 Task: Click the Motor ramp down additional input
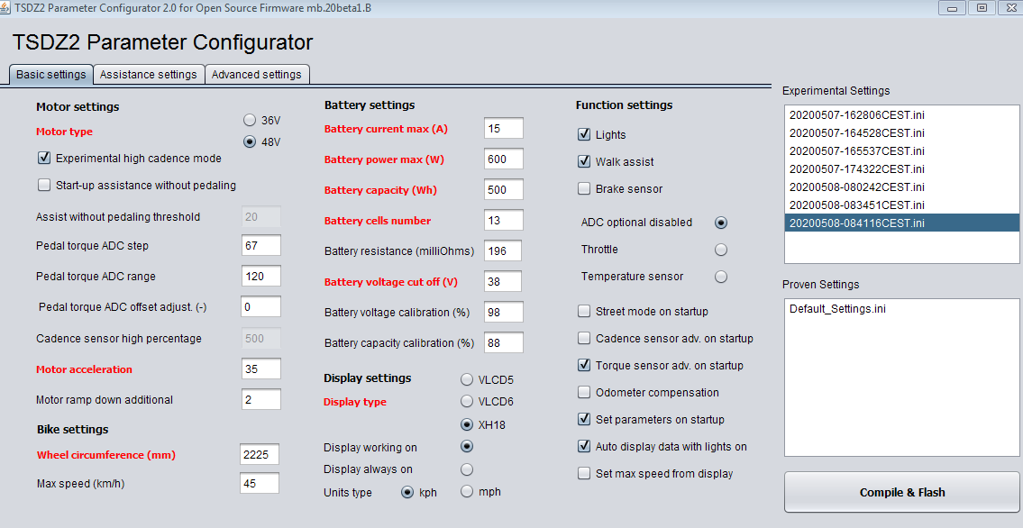(261, 399)
